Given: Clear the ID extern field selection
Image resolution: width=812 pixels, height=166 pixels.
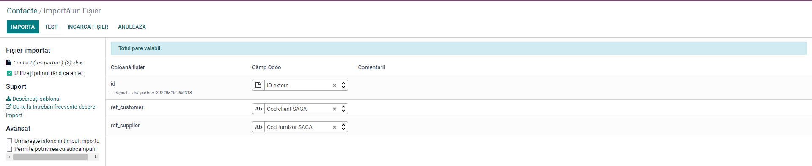Looking at the screenshot, I should 335,86.
